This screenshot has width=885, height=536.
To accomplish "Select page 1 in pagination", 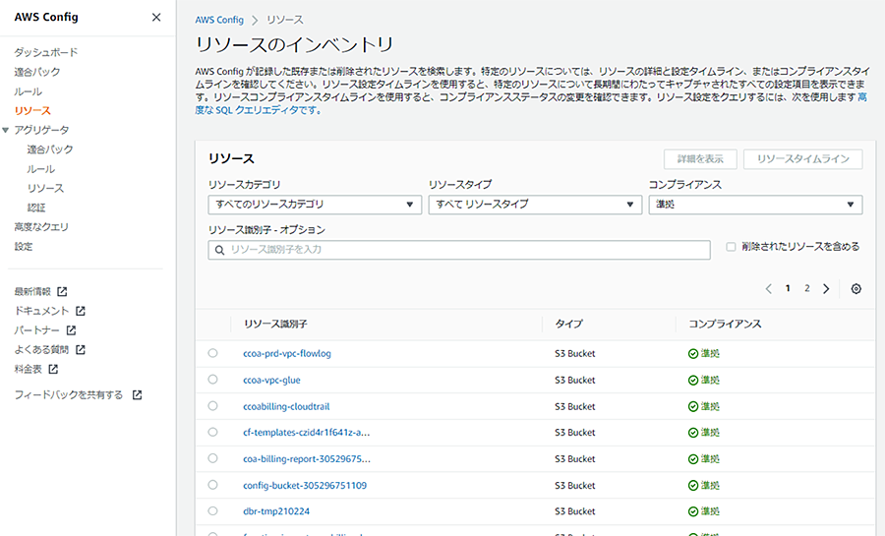I will point(788,288).
